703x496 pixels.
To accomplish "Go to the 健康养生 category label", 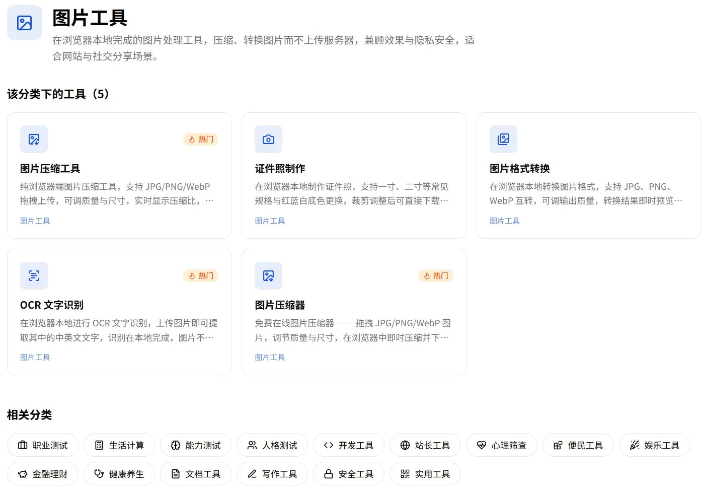I will (x=127, y=474).
